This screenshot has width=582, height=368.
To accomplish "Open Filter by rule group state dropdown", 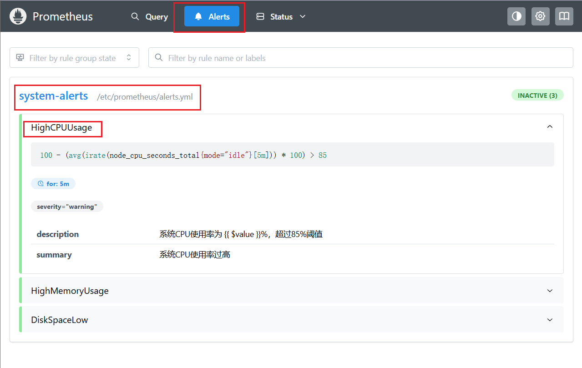I will point(74,58).
